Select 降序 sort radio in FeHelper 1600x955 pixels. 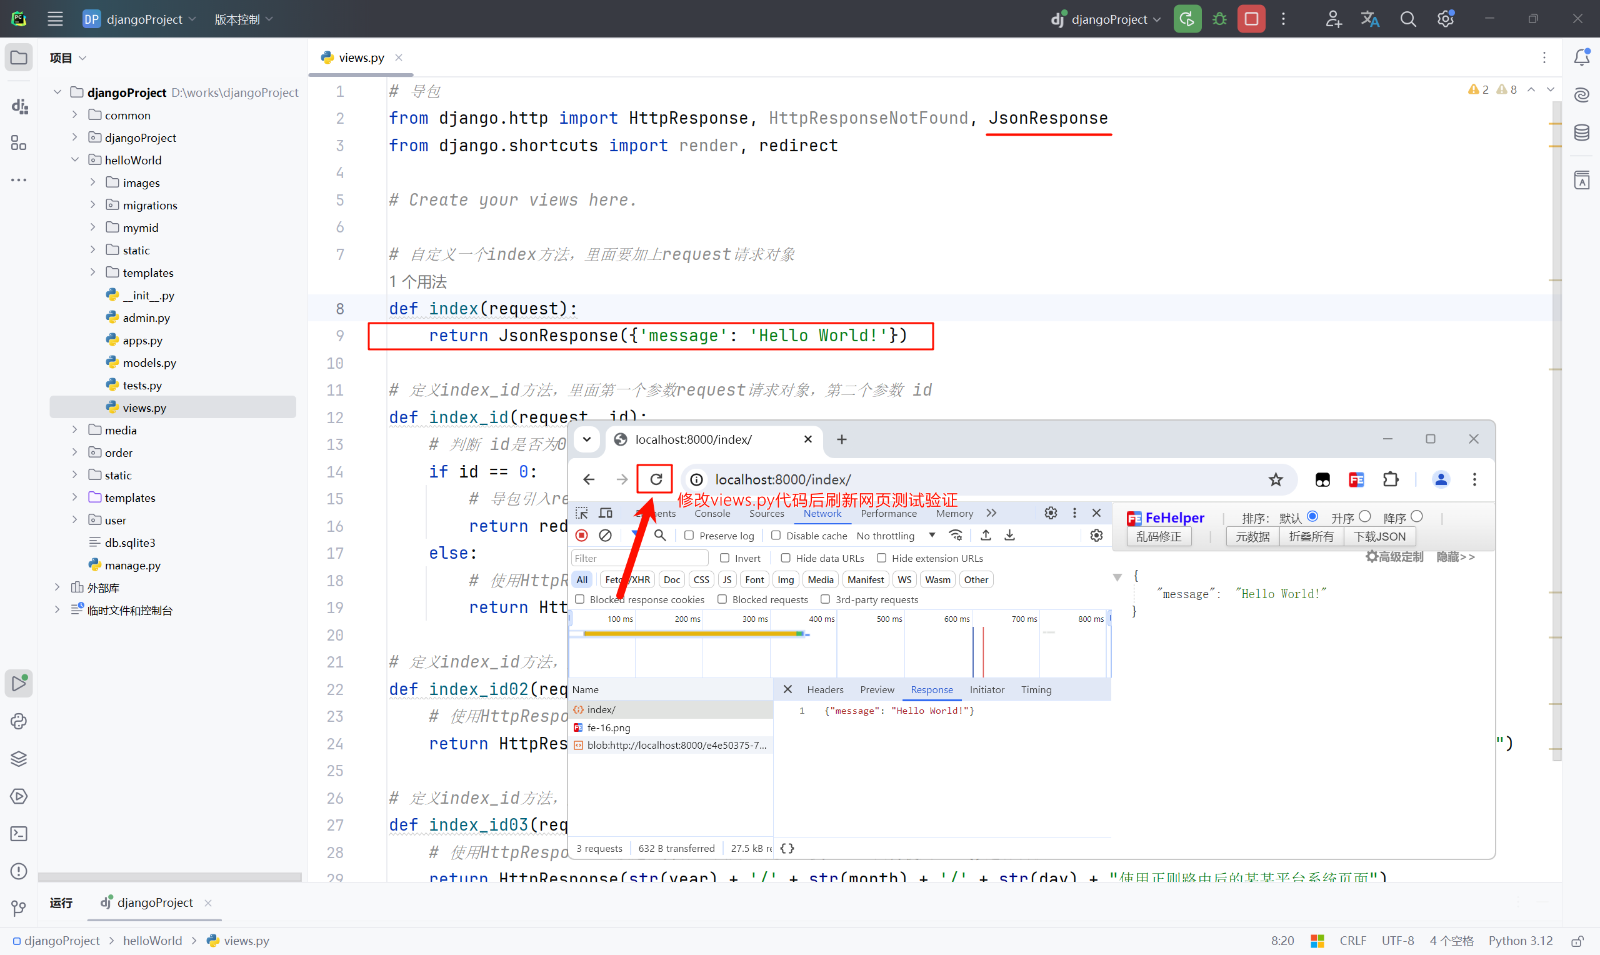pos(1416,517)
